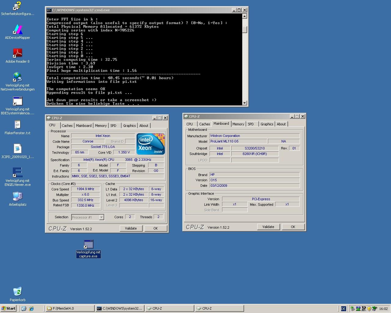Click Validate in left CPU-Z window
This screenshot has width=391, height=313.
point(131,228)
